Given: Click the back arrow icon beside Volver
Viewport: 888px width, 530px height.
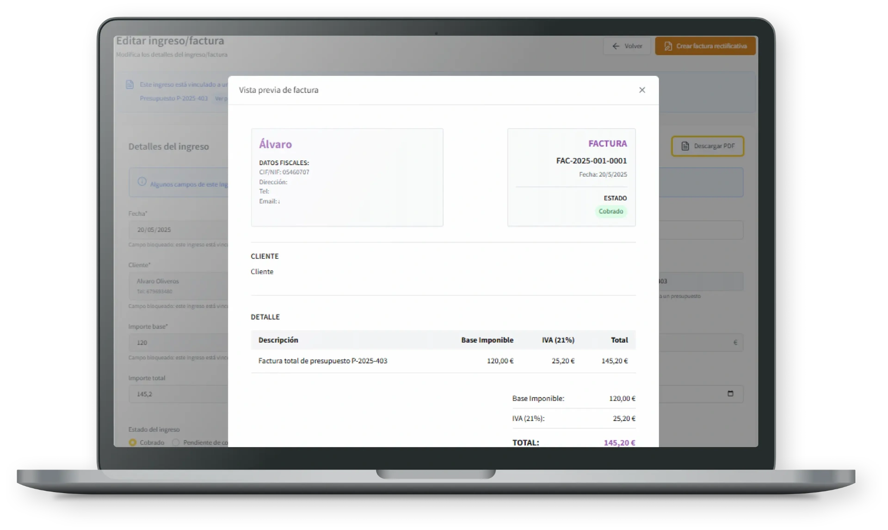Looking at the screenshot, I should pyautogui.click(x=616, y=46).
